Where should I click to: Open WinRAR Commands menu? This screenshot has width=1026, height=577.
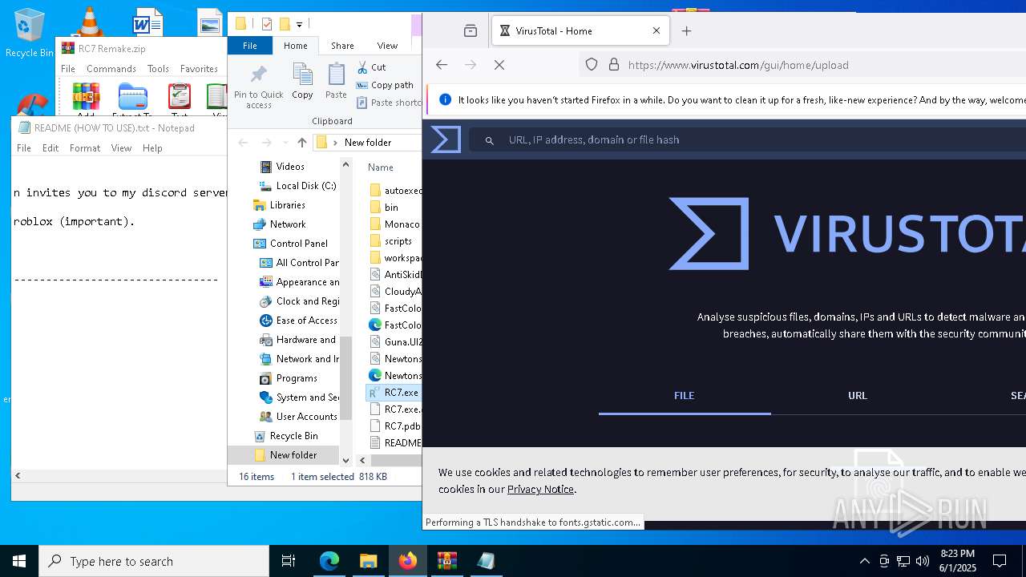point(111,69)
